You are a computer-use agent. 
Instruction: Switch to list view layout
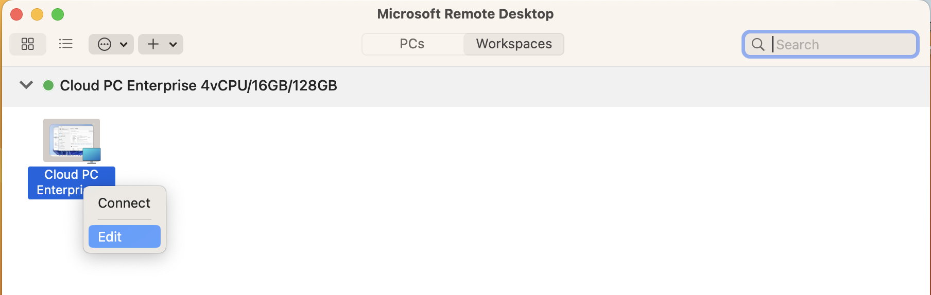65,44
